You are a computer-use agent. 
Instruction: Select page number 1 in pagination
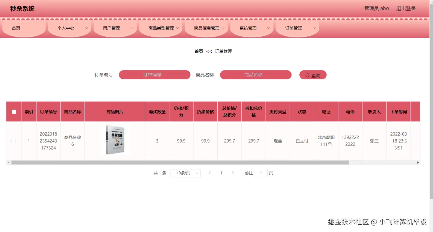click(221, 173)
